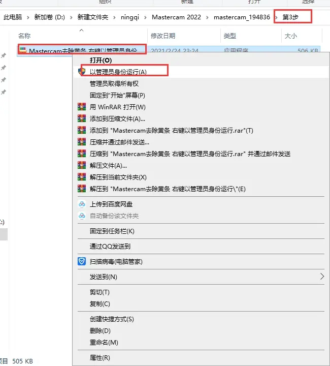The width and height of the screenshot is (330, 366).
Task: Click '第3步' breadcrumb
Action: pos(290,17)
